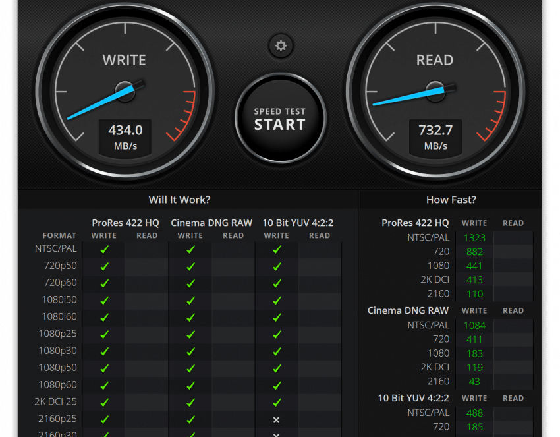
Task: Click the 1080i50 format row label
Action: click(x=59, y=299)
